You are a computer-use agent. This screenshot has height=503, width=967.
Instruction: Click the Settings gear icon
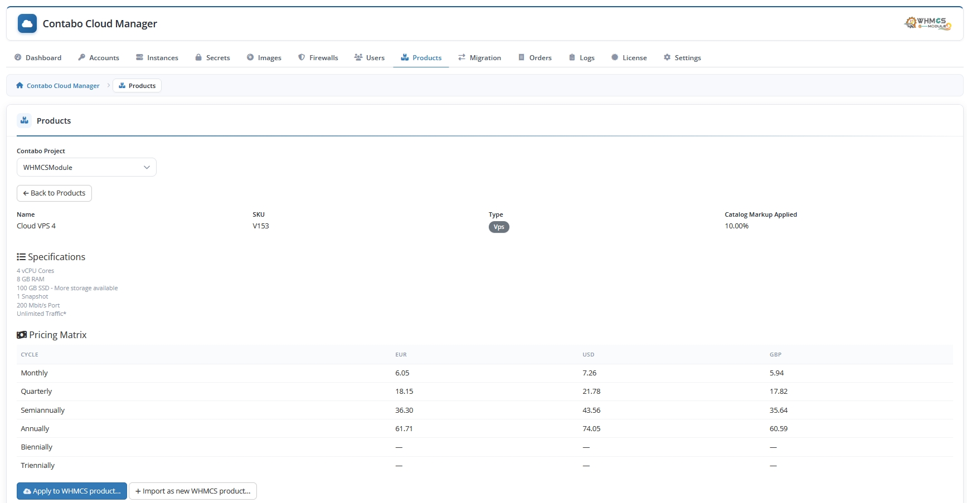coord(667,57)
